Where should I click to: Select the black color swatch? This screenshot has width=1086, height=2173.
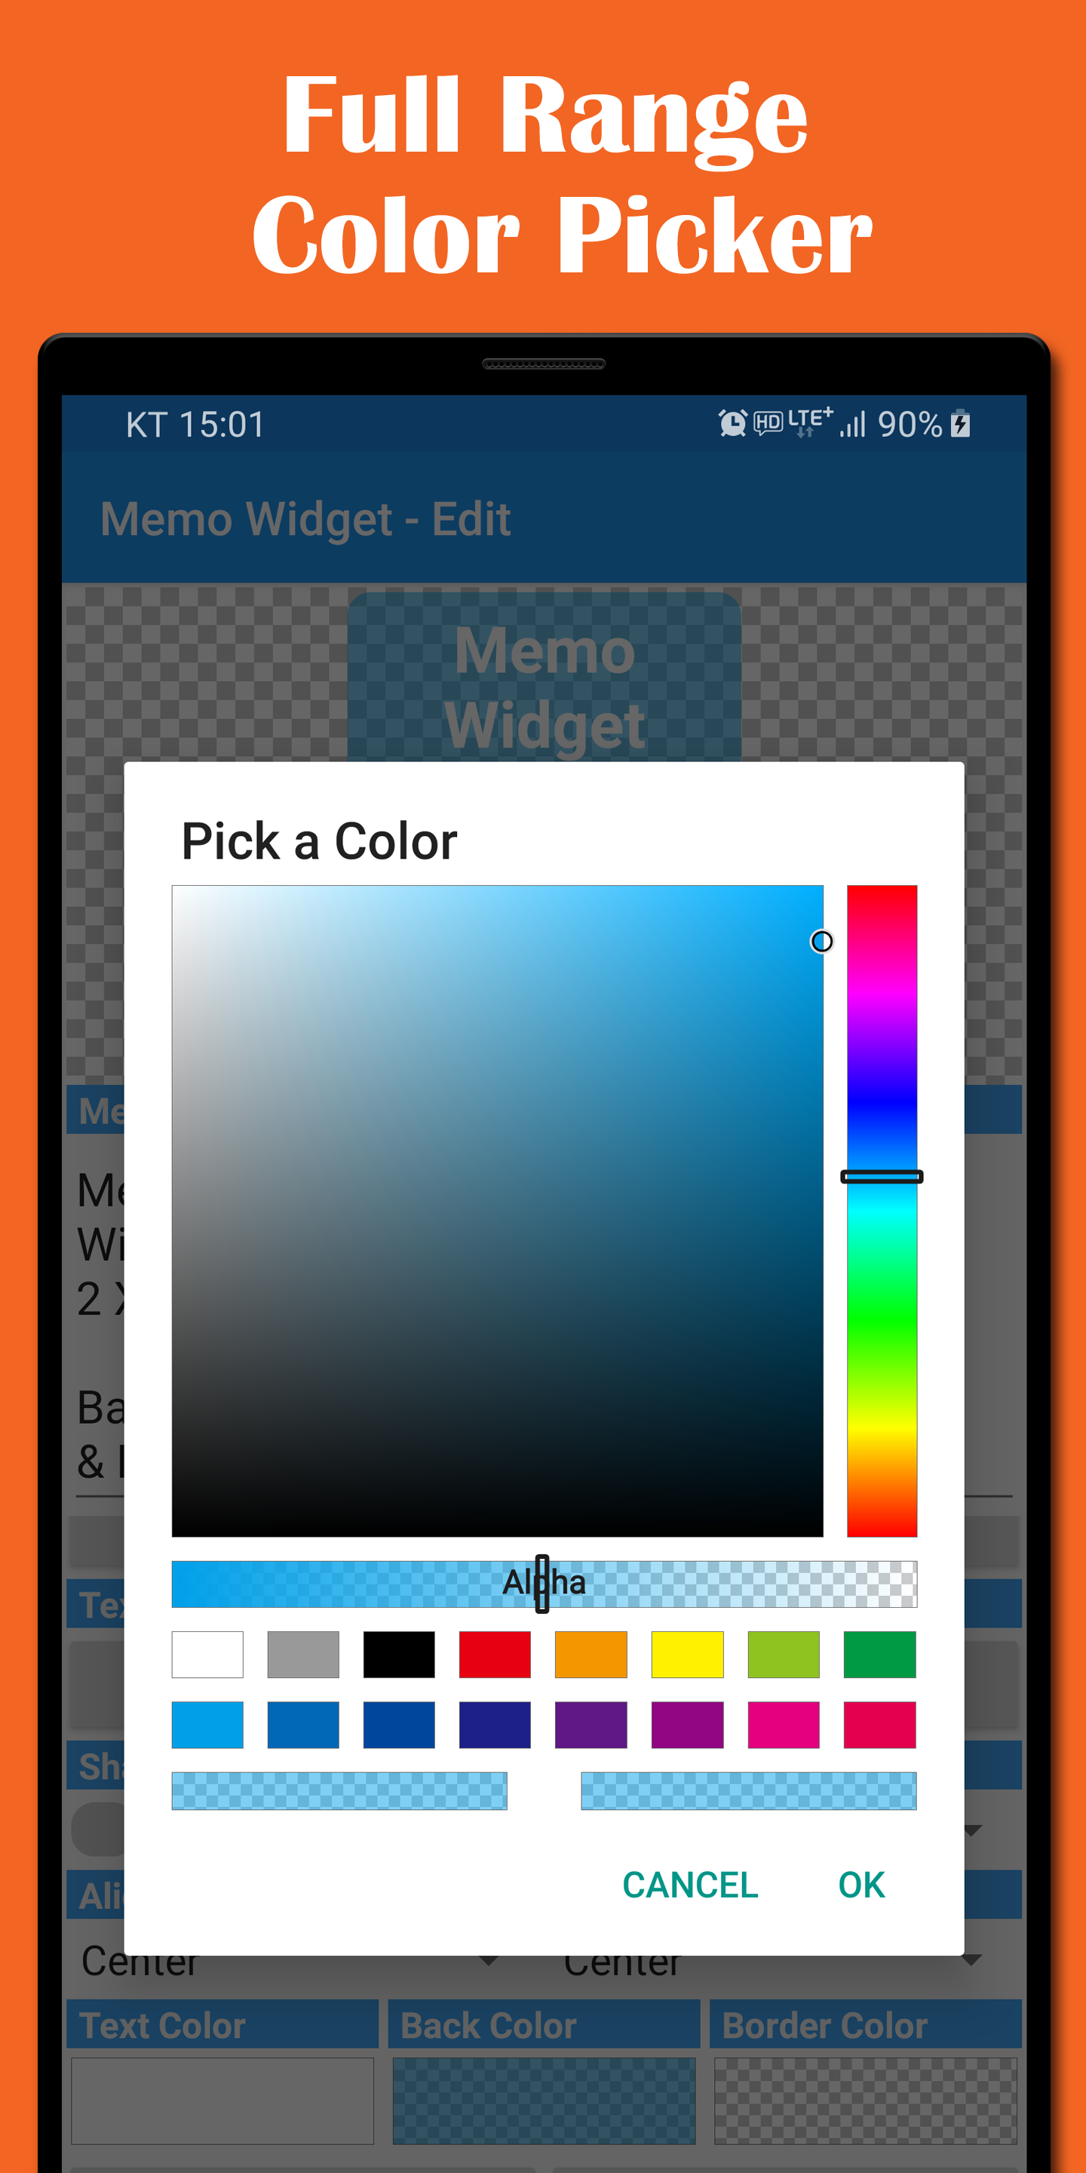point(399,1654)
